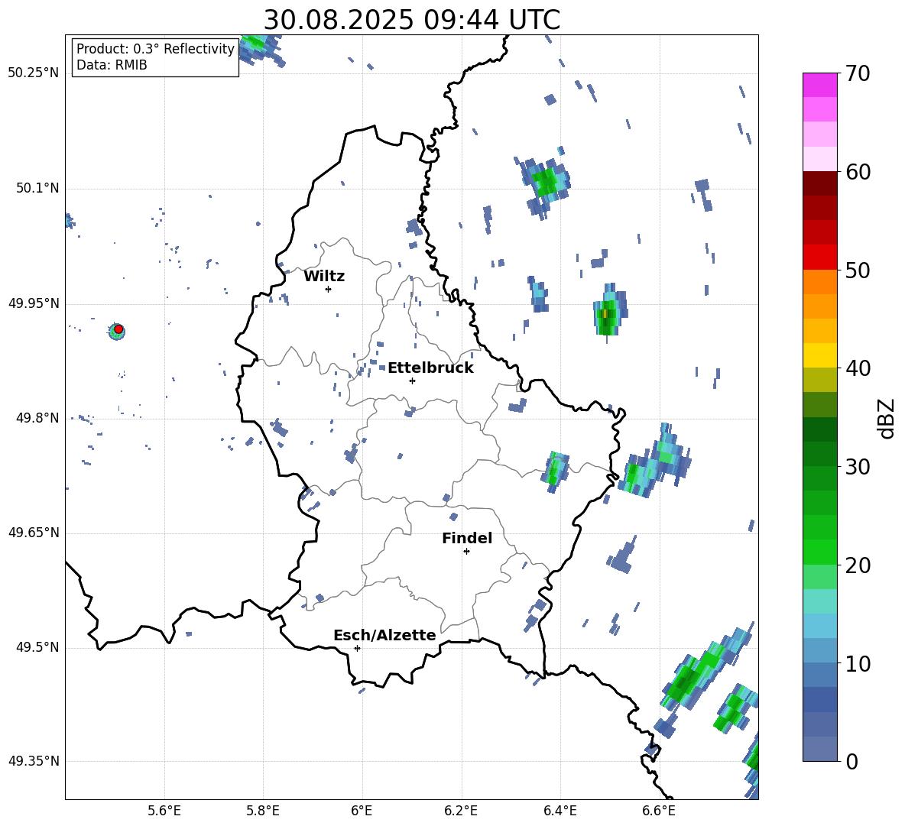Select the Wiltz station label
This screenshot has width=905, height=826.
pyautogui.click(x=324, y=277)
